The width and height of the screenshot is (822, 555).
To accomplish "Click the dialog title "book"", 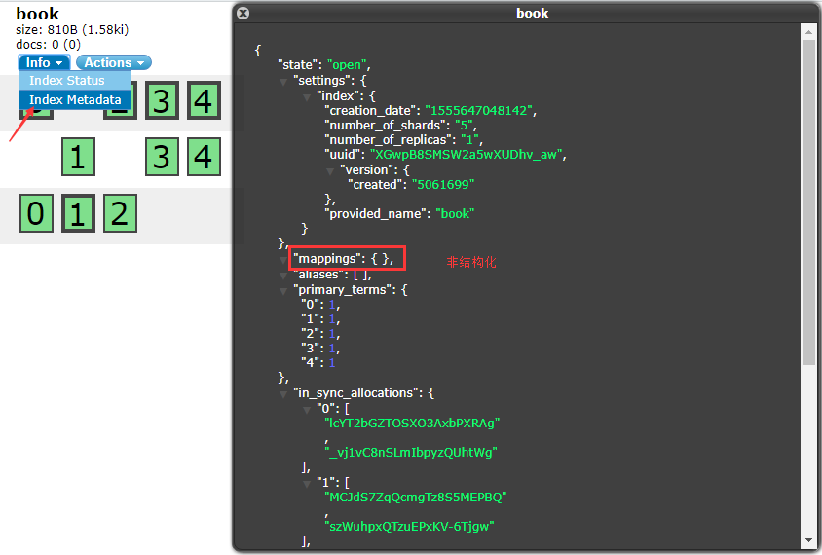I will tap(532, 13).
